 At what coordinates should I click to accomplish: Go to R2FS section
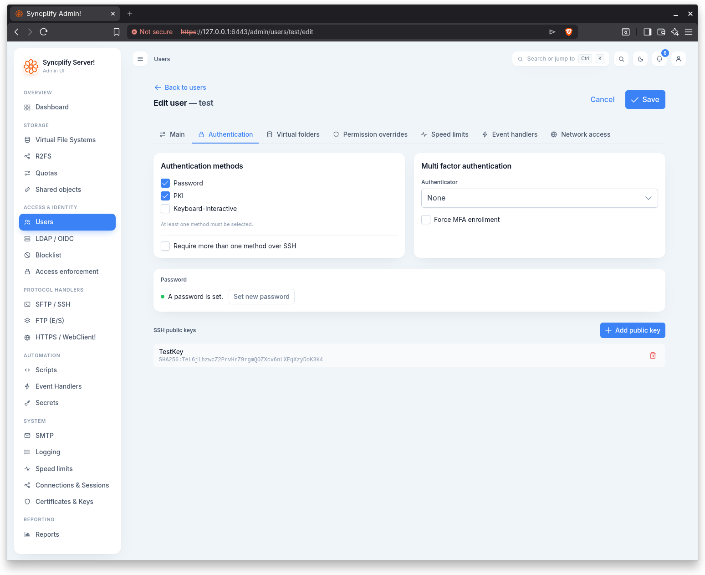coord(67,156)
